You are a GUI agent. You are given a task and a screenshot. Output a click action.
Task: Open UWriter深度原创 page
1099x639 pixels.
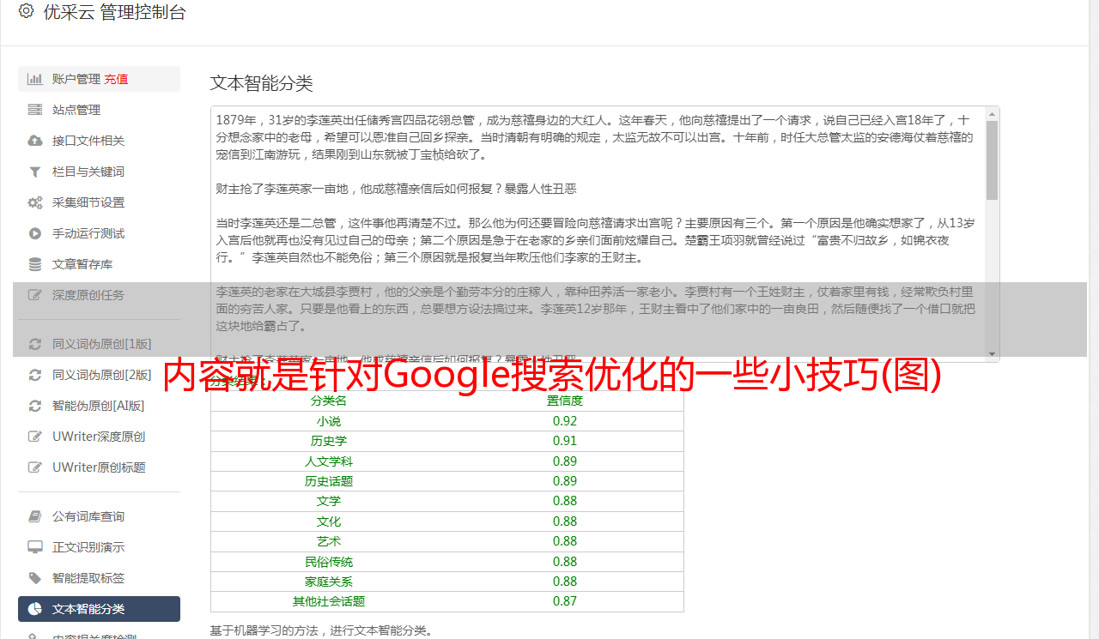(x=99, y=437)
